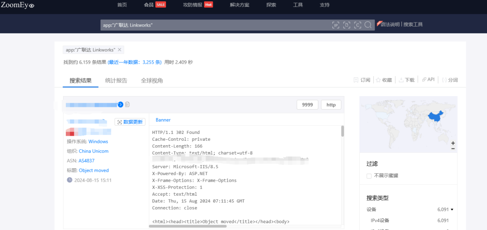Click the SALE badge next to 会员
Viewport: 487px width, 230px height.
coord(161,5)
